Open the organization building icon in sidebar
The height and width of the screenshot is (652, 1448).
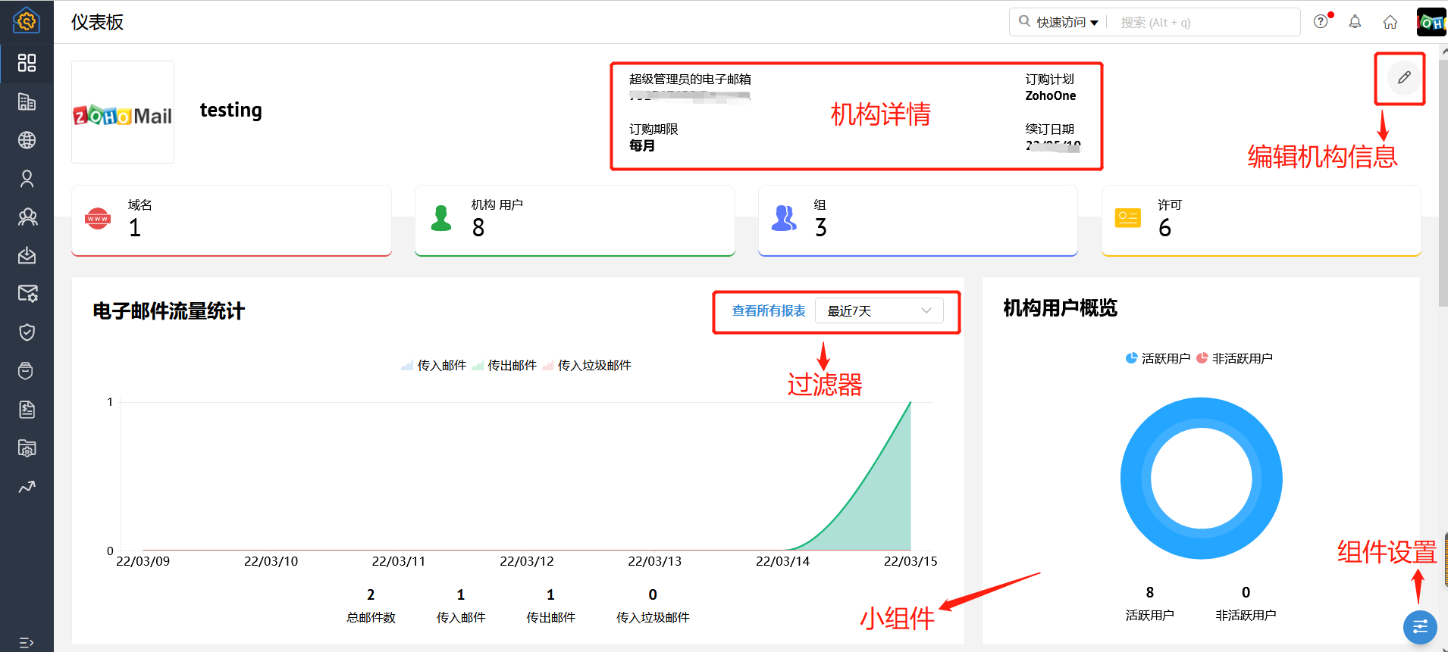[27, 101]
